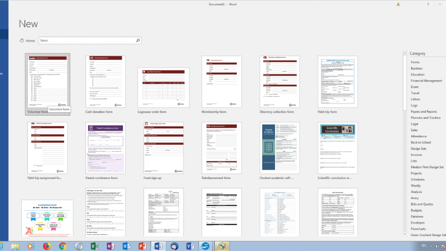Open Thunderbird from the taskbar
Image resolution: width=446 pixels, height=251 pixels.
[x=173, y=246]
